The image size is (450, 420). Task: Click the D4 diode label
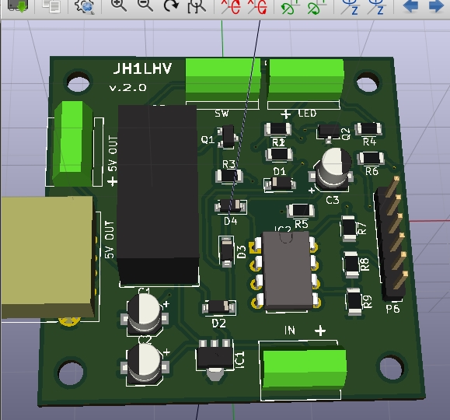click(231, 221)
